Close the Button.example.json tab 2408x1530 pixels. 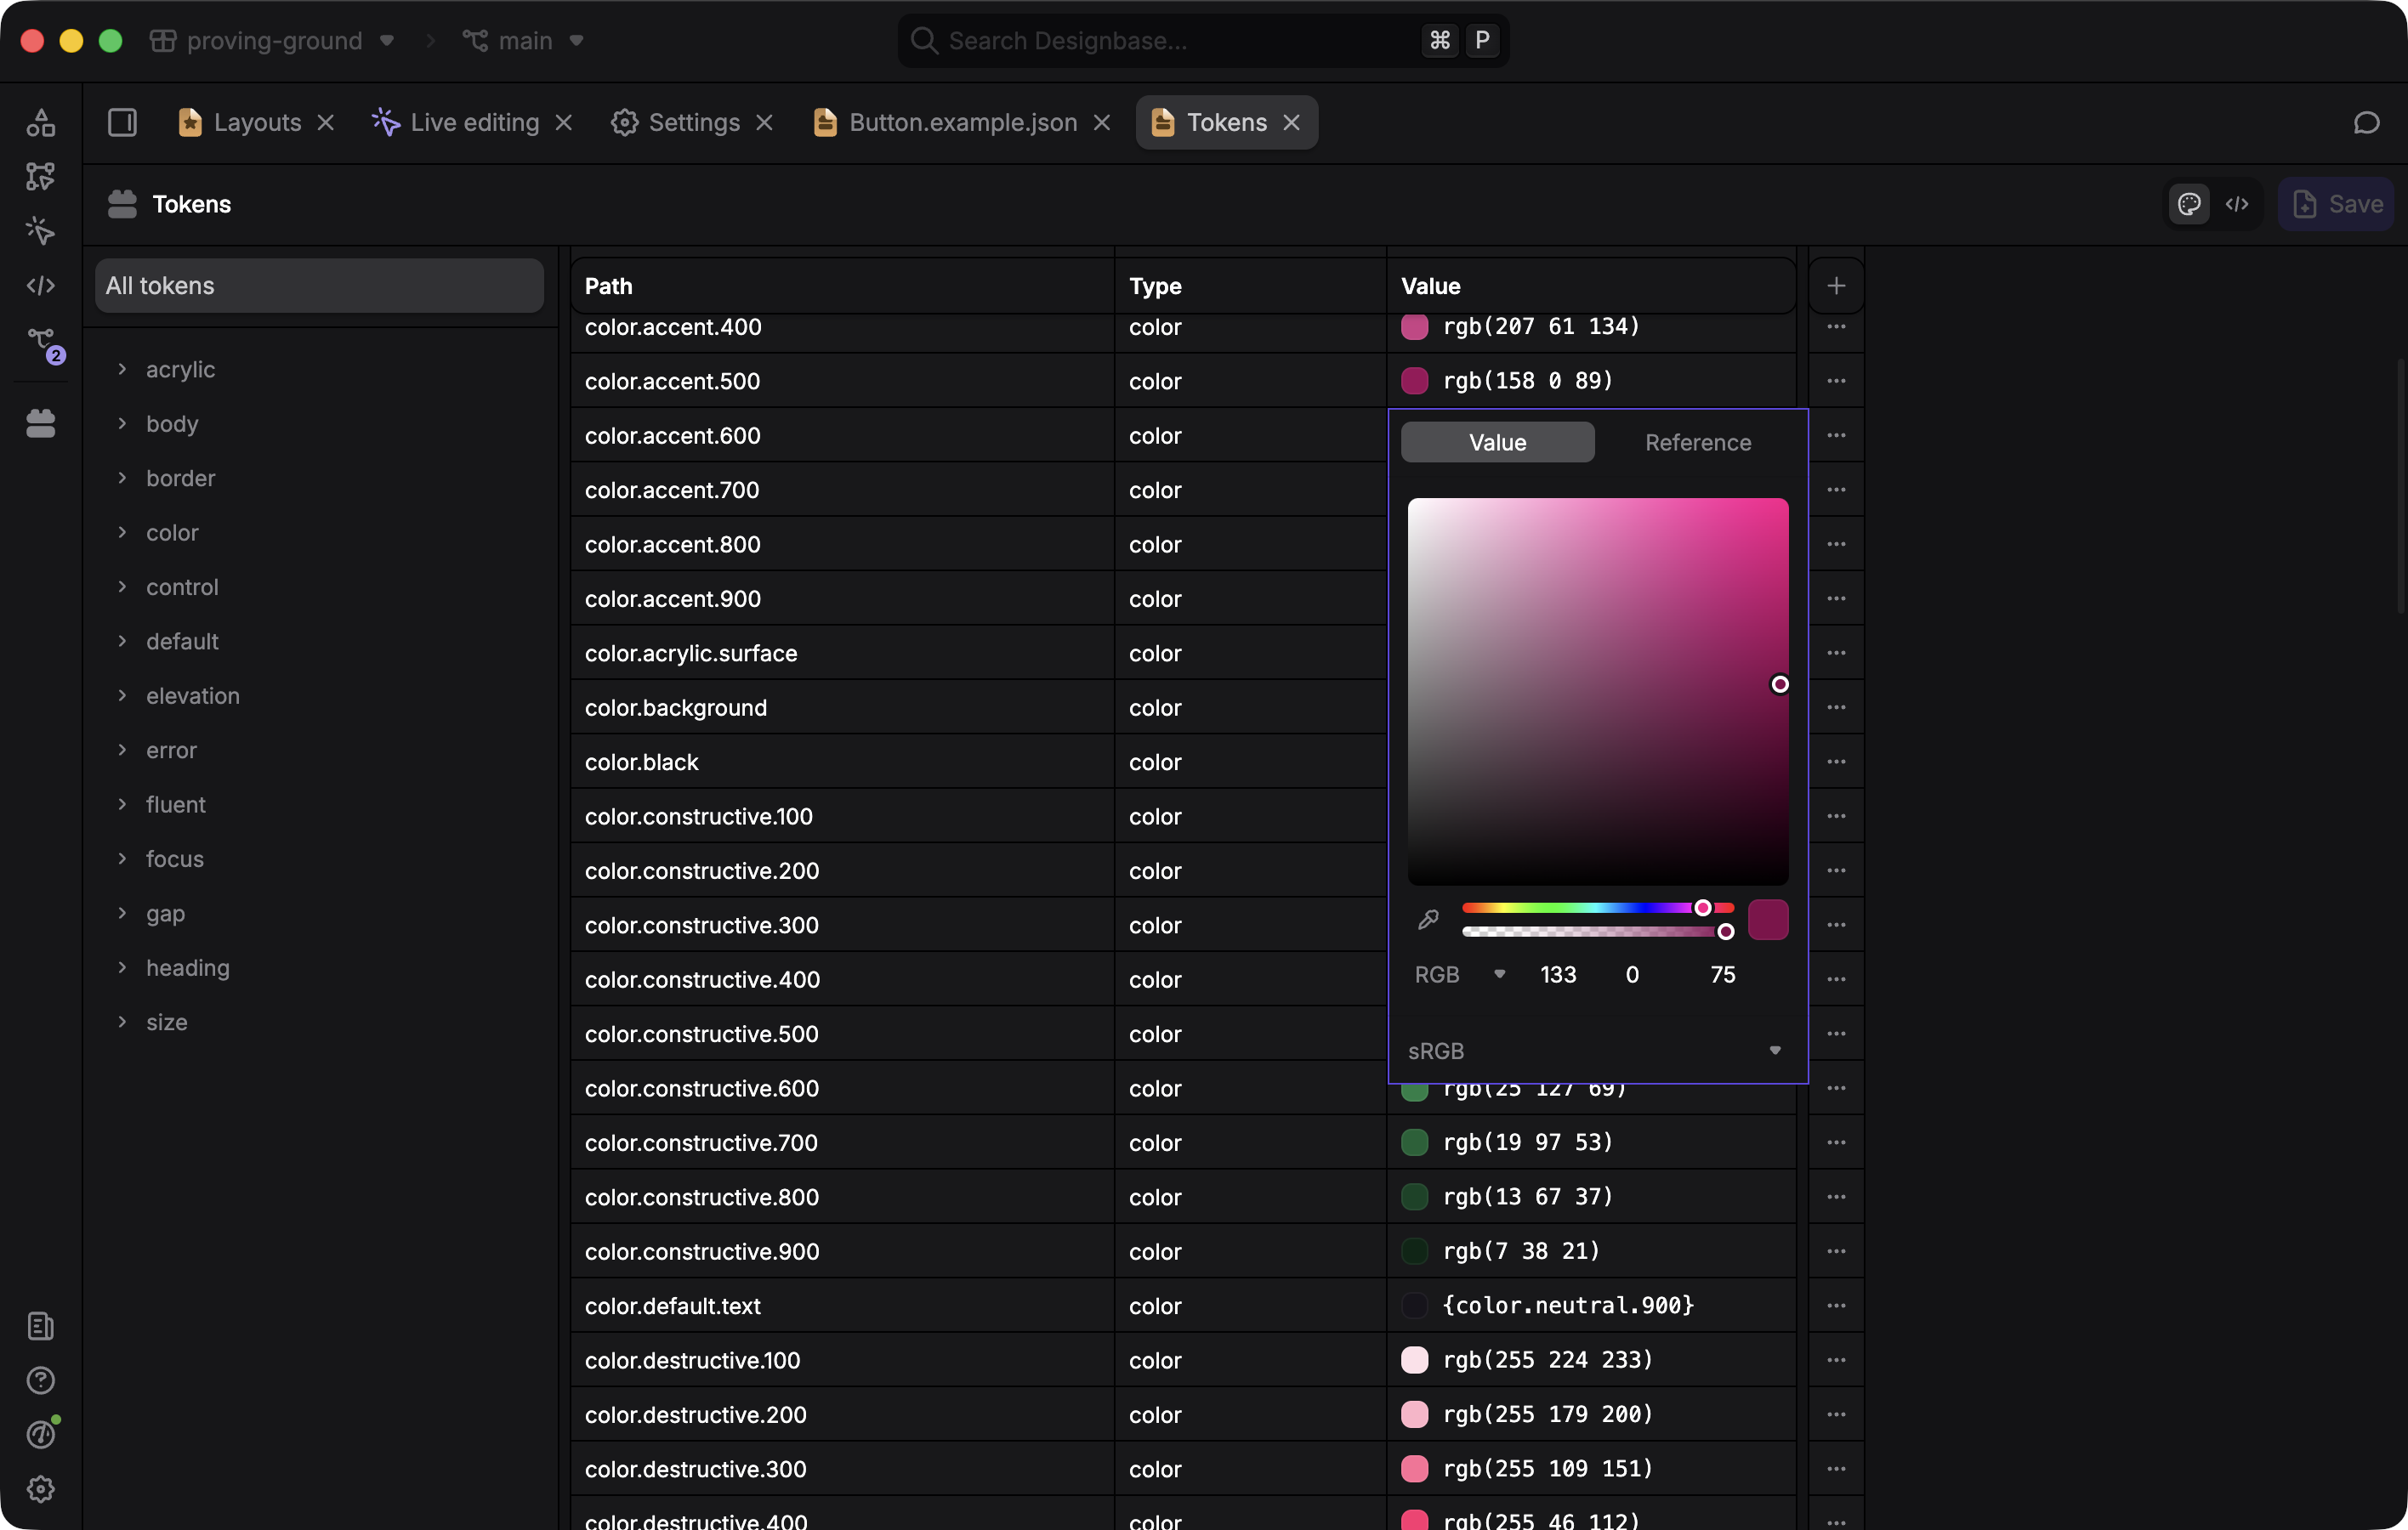pos(1102,122)
